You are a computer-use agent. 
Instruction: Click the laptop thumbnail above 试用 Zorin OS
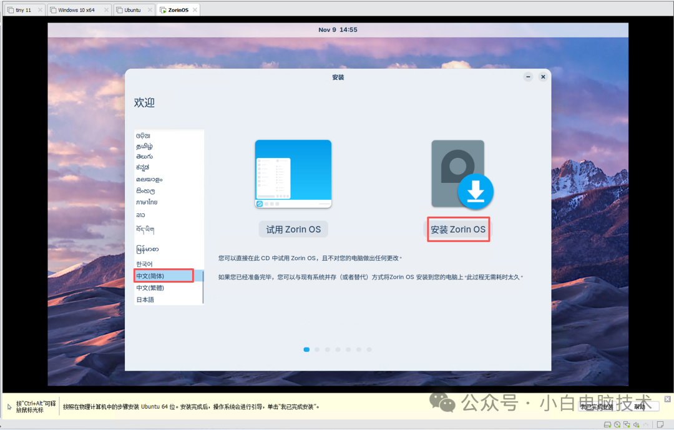(x=293, y=173)
